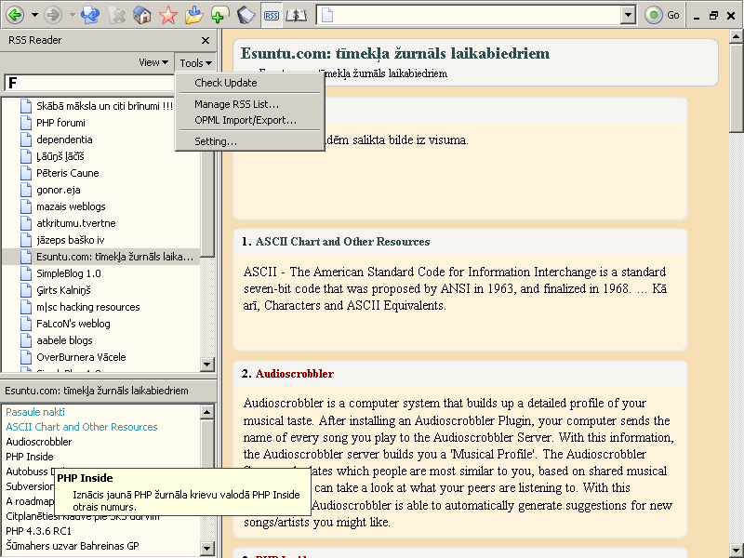Select Check Update from Tools menu

(x=226, y=83)
